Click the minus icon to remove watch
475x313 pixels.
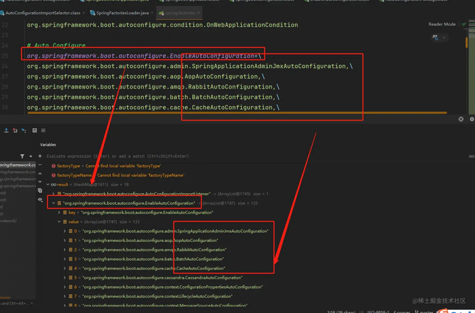tap(40, 165)
